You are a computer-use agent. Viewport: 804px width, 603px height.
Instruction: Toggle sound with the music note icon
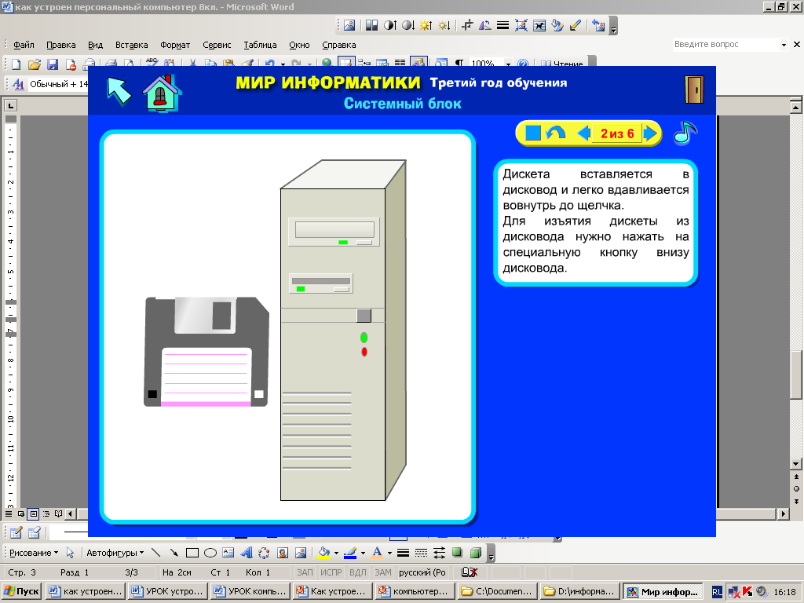[x=685, y=133]
